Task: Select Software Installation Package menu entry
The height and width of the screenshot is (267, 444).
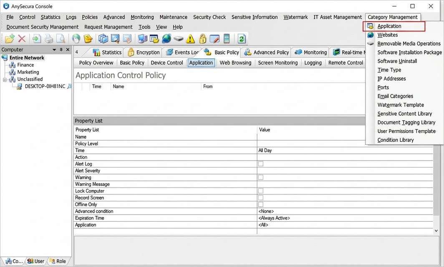Action: [409, 52]
